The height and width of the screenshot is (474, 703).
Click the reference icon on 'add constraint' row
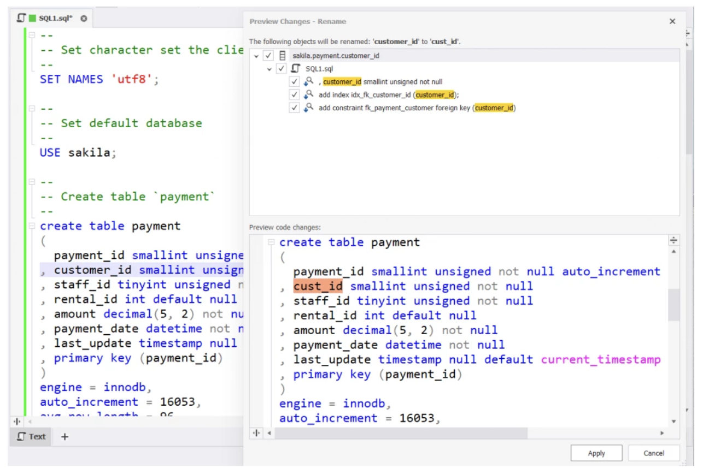[308, 108]
